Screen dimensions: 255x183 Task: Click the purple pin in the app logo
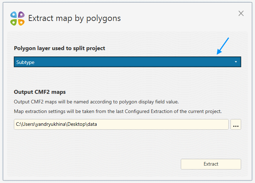point(21,15)
